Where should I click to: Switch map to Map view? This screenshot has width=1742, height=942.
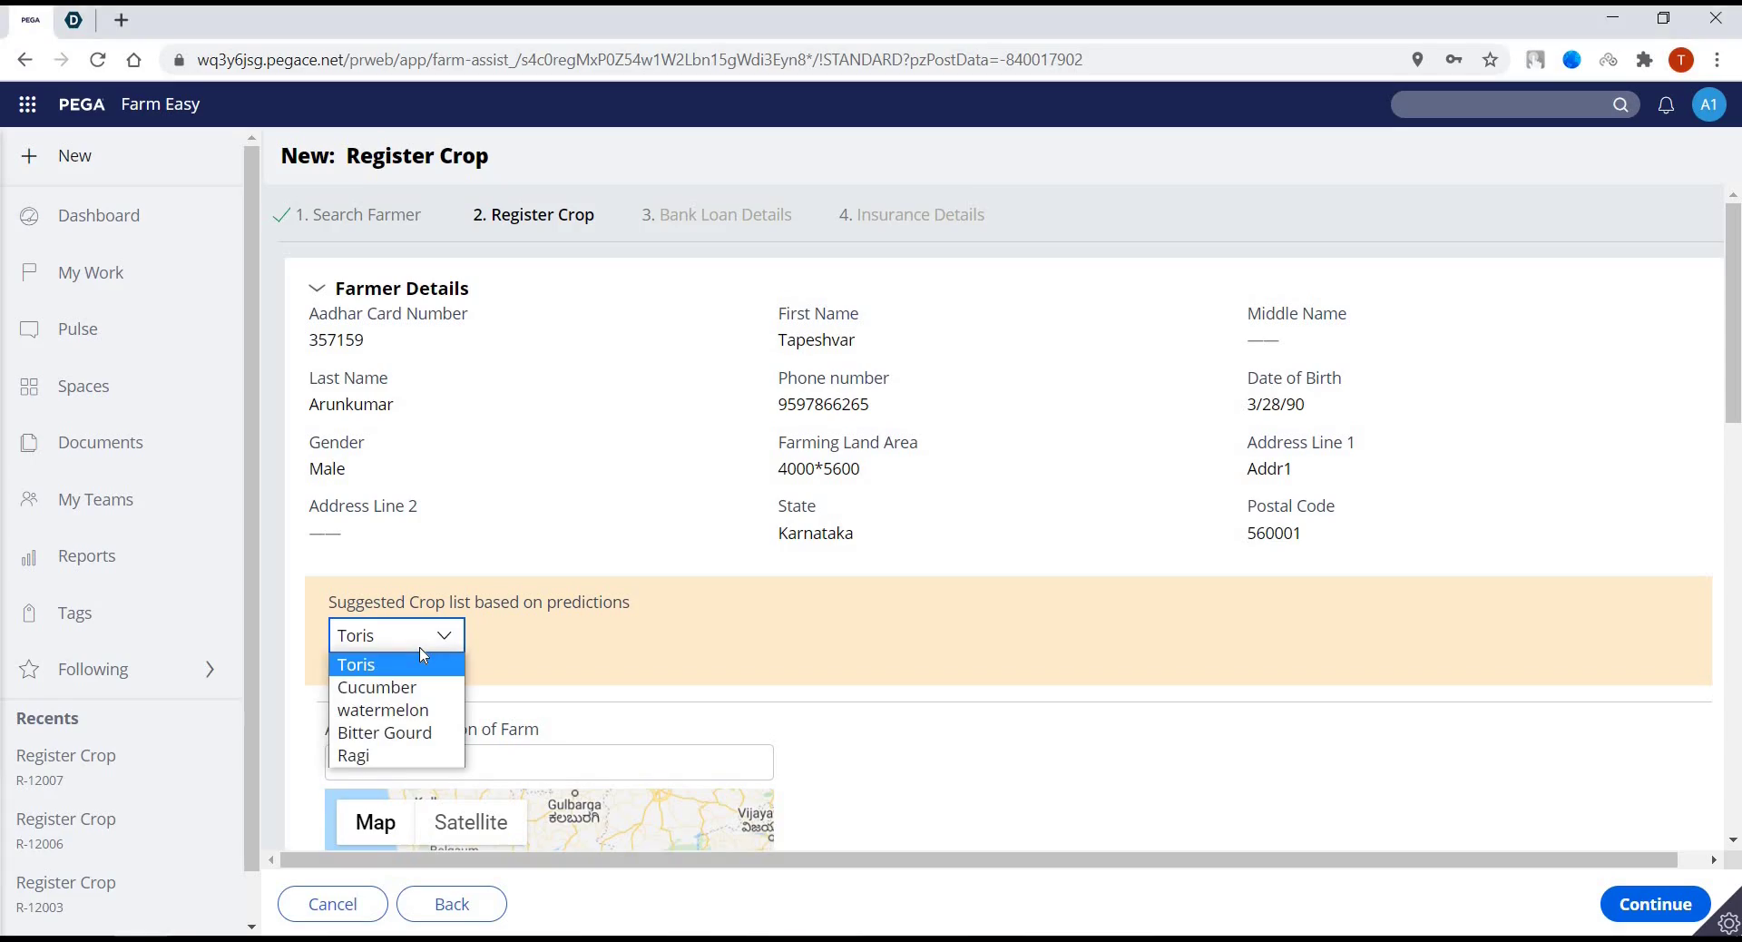pos(376,822)
